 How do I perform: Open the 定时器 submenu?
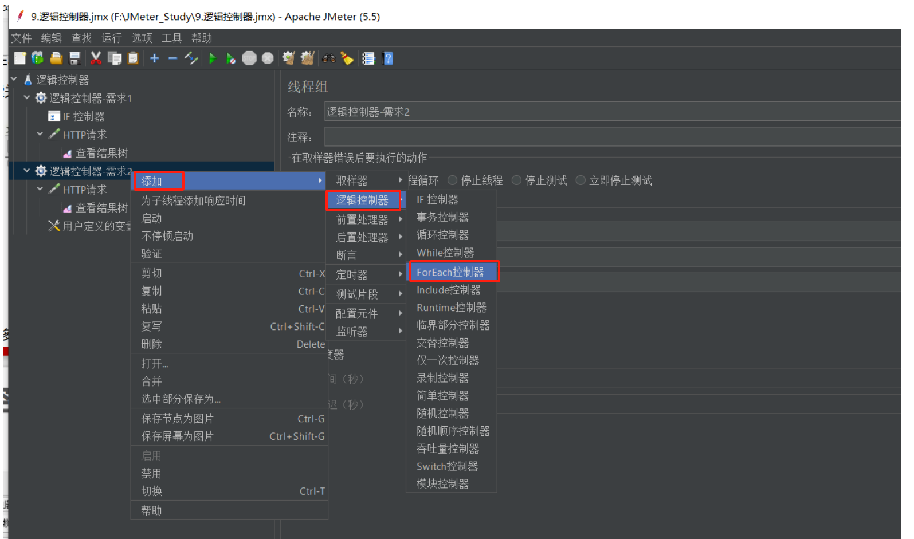pos(367,274)
